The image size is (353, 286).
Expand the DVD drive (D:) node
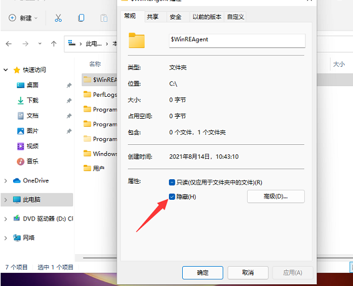(6, 219)
